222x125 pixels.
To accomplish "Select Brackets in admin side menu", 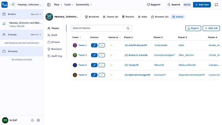I will 55,49.
